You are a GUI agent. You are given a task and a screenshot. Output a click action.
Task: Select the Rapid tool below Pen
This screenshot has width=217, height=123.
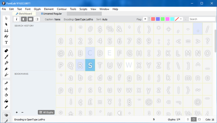coord(6,69)
